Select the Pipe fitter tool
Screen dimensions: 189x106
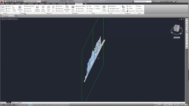[89, 6]
